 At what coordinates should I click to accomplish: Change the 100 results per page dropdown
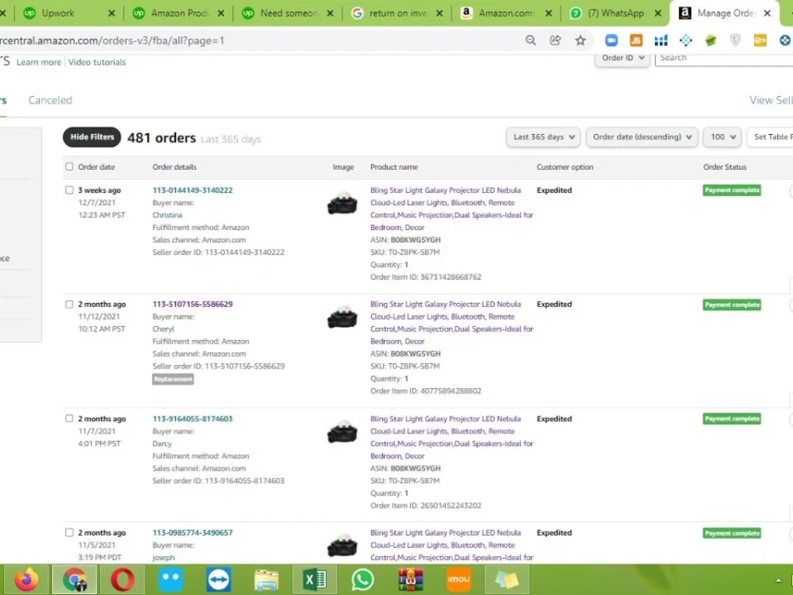coord(722,137)
